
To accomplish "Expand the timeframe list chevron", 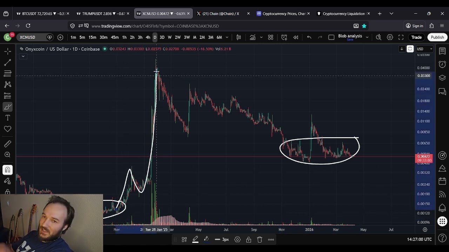I will (x=227, y=37).
